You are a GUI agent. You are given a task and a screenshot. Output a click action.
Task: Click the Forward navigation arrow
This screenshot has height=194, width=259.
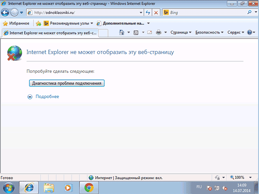click(x=14, y=13)
